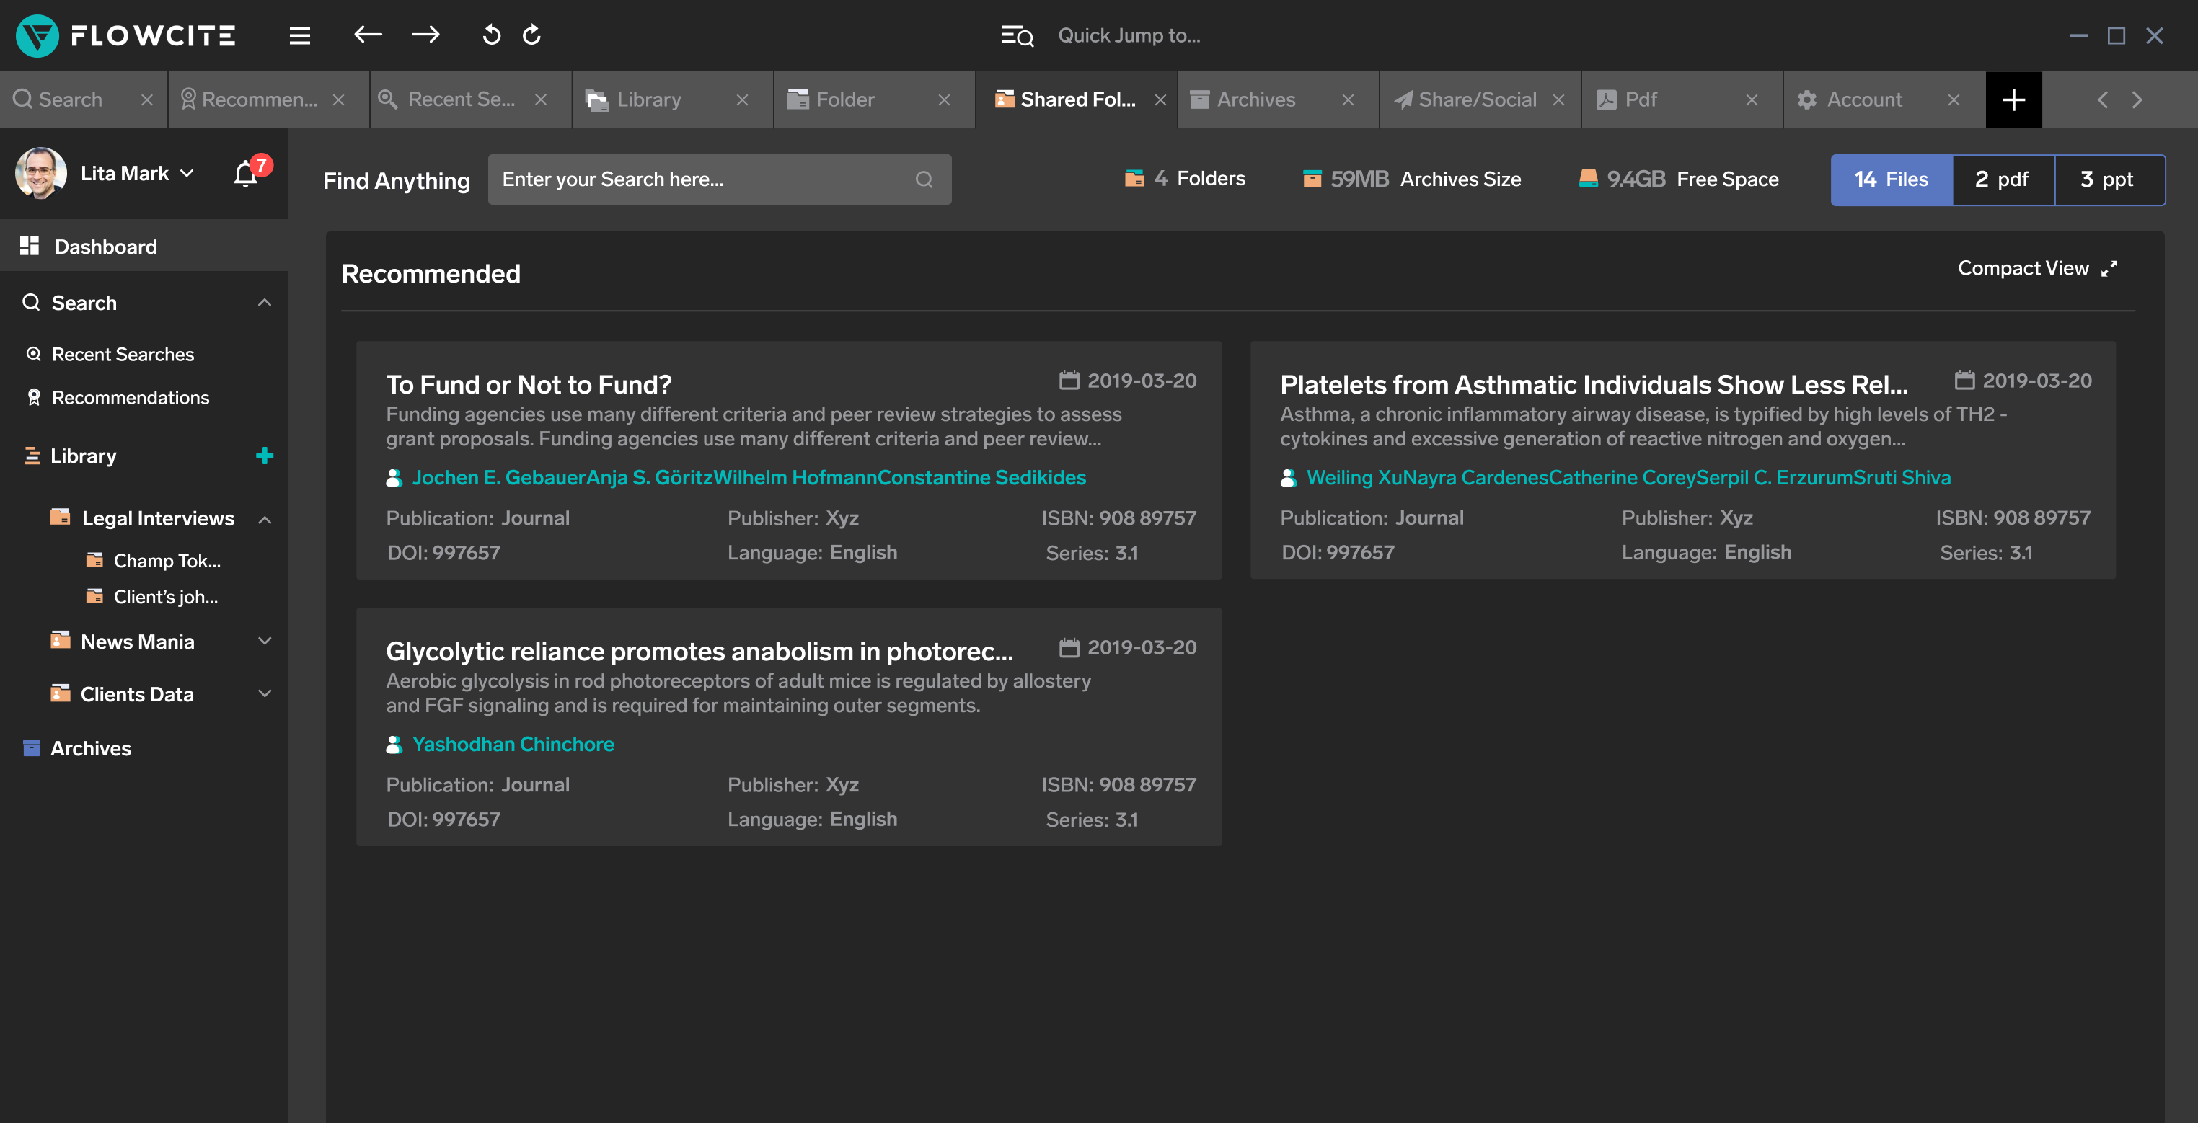Open the hamburger menu icon
The width and height of the screenshot is (2198, 1123).
tap(299, 36)
